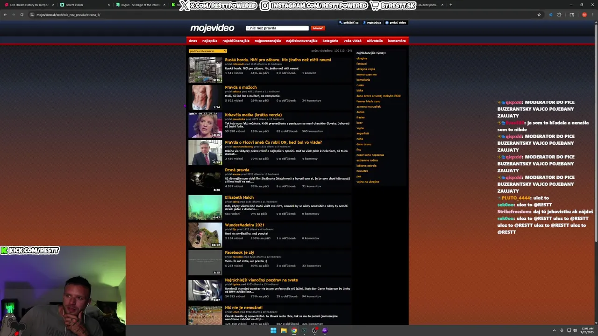This screenshot has width=598, height=336.
Task: Click microphone icon in system tray
Action: point(562,330)
